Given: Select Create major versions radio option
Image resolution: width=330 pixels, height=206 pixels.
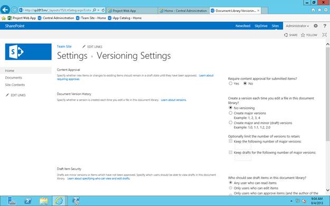Looking at the screenshot, I should 230,113.
